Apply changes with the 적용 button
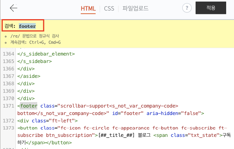The width and height of the screenshot is (234, 149). point(211,8)
